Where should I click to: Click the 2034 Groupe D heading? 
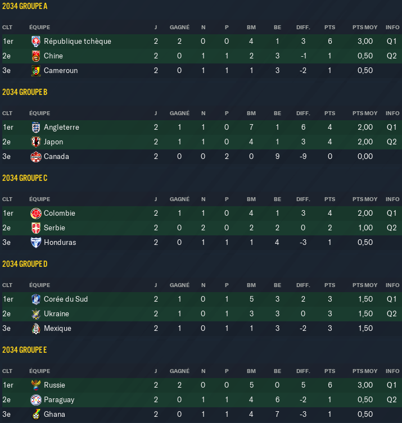click(x=25, y=264)
